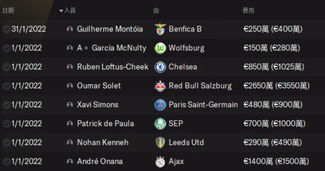325x171 pixels.
Task: Click the Benfica B club crest
Action: tap(160, 29)
